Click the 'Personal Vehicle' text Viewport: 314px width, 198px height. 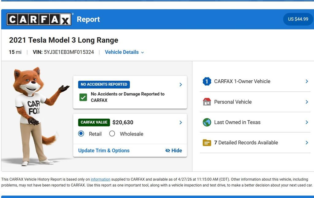click(233, 102)
